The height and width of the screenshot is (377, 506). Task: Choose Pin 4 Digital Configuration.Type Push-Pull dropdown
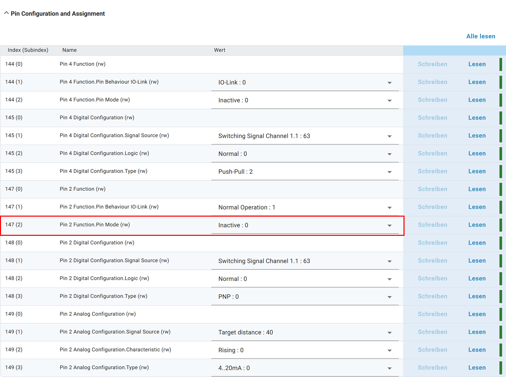[x=304, y=172]
